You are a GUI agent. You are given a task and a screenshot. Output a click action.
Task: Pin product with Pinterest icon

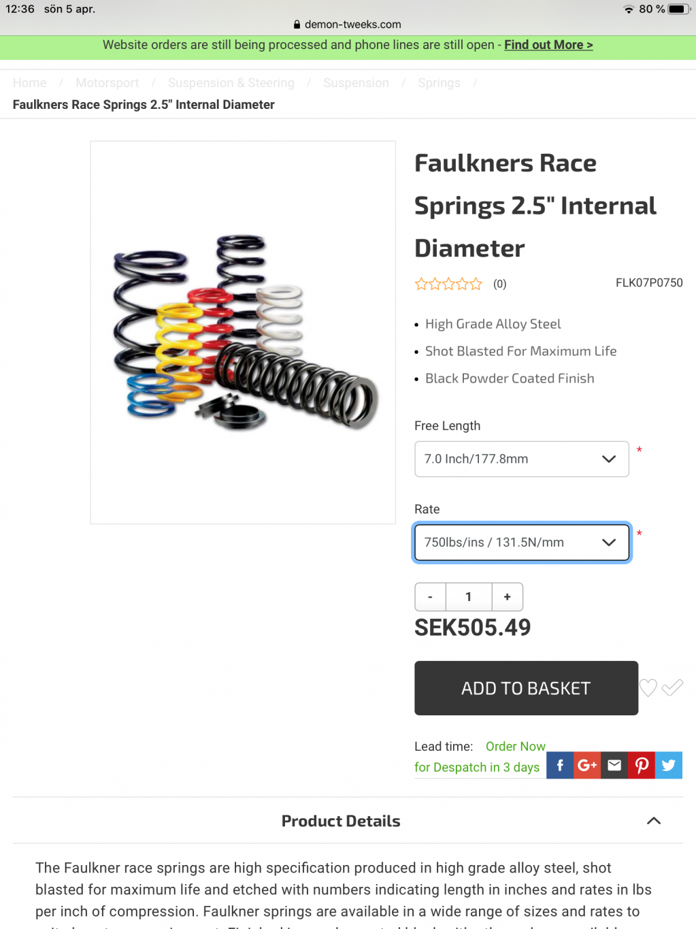[x=642, y=765]
